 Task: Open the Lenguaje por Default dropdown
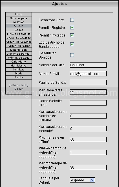[x=82, y=180]
